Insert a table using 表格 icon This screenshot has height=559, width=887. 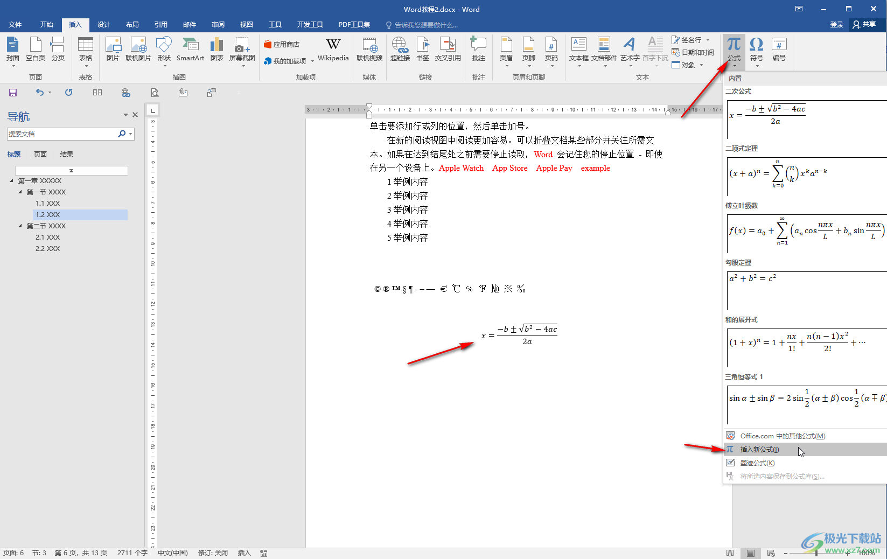click(85, 50)
